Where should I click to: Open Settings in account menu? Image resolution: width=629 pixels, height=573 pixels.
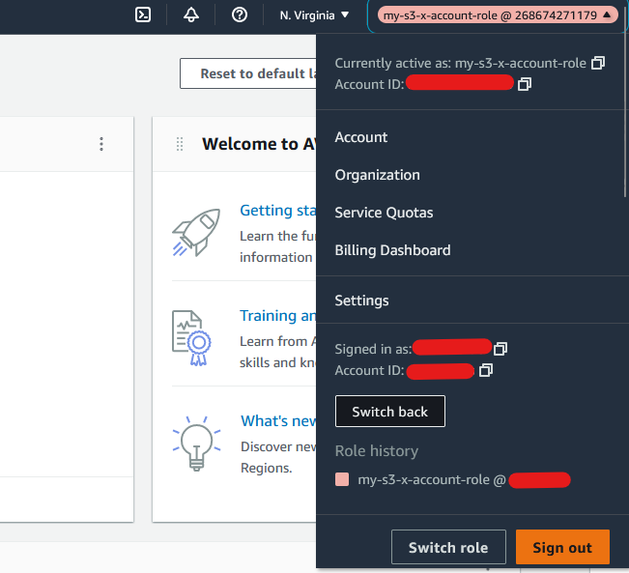click(361, 301)
